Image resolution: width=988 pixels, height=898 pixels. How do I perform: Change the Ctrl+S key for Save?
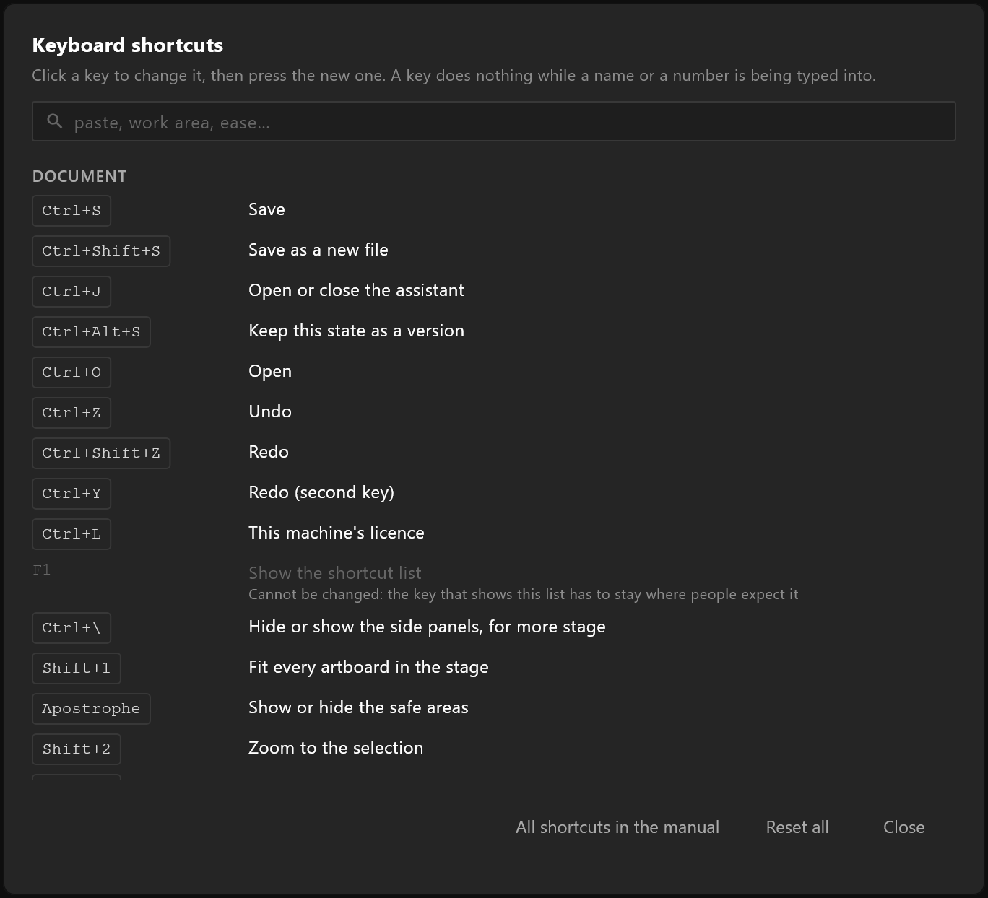(71, 211)
